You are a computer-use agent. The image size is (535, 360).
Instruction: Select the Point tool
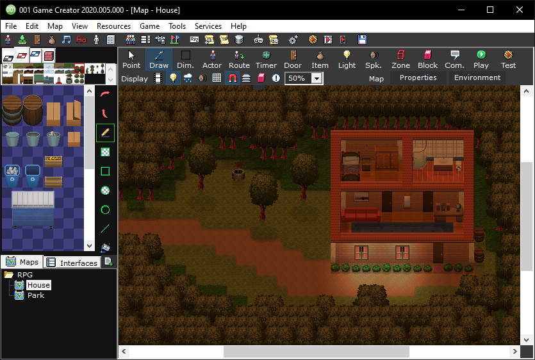click(x=131, y=60)
